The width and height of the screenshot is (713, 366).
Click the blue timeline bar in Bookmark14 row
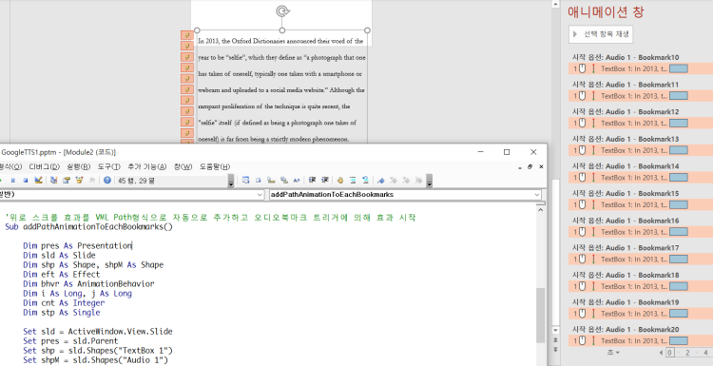coord(679,178)
